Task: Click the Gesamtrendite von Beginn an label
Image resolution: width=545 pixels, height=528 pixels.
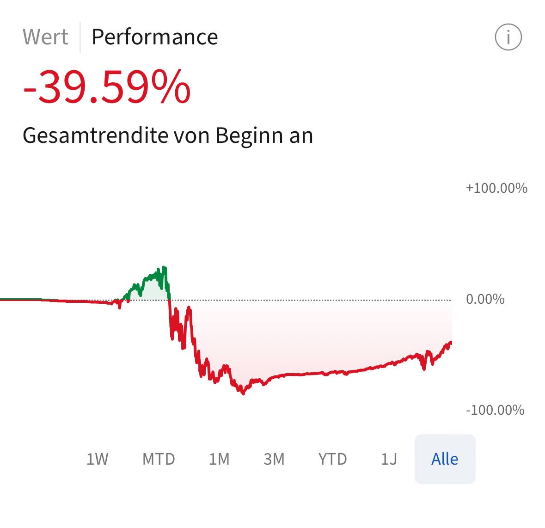Action: point(168,135)
